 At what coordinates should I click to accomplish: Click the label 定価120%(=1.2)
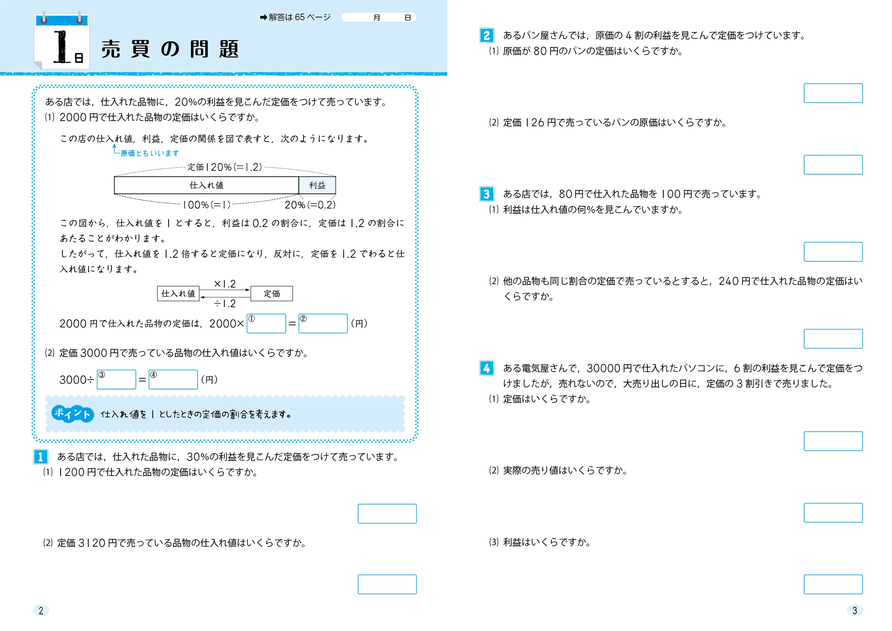tap(224, 167)
